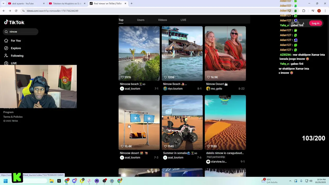329x185 pixels.
Task: Click the search magnifier icon beside nimow
Action: click(6, 32)
